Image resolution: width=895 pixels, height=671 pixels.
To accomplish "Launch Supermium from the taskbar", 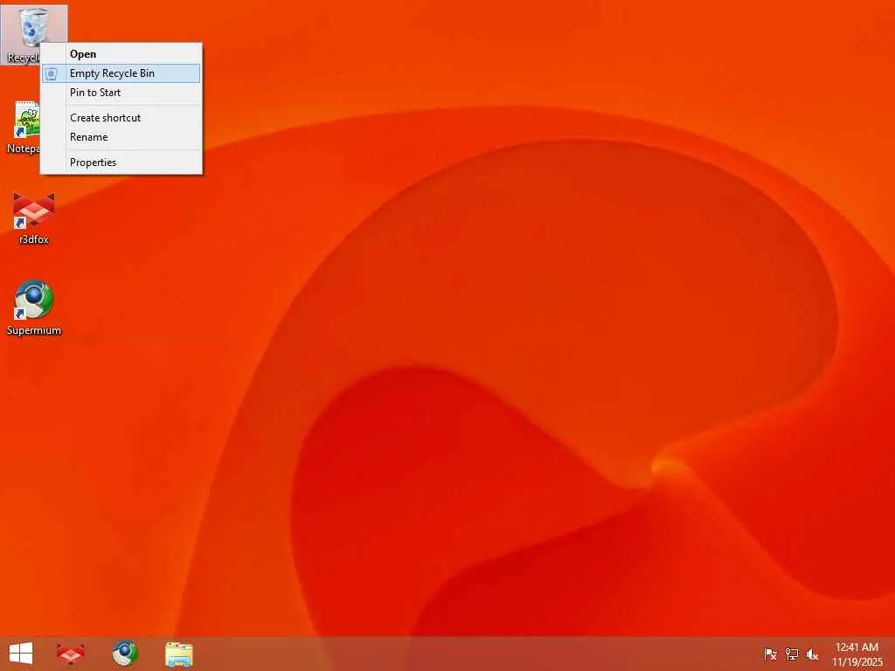I will tap(124, 654).
